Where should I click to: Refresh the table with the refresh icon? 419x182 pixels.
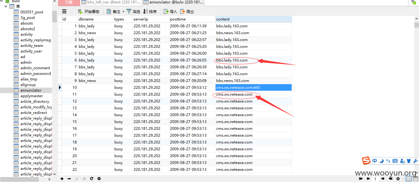click(92, 179)
